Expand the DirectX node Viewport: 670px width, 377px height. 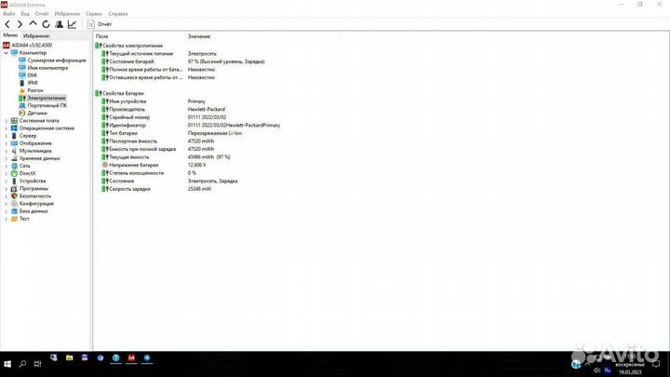[6, 173]
